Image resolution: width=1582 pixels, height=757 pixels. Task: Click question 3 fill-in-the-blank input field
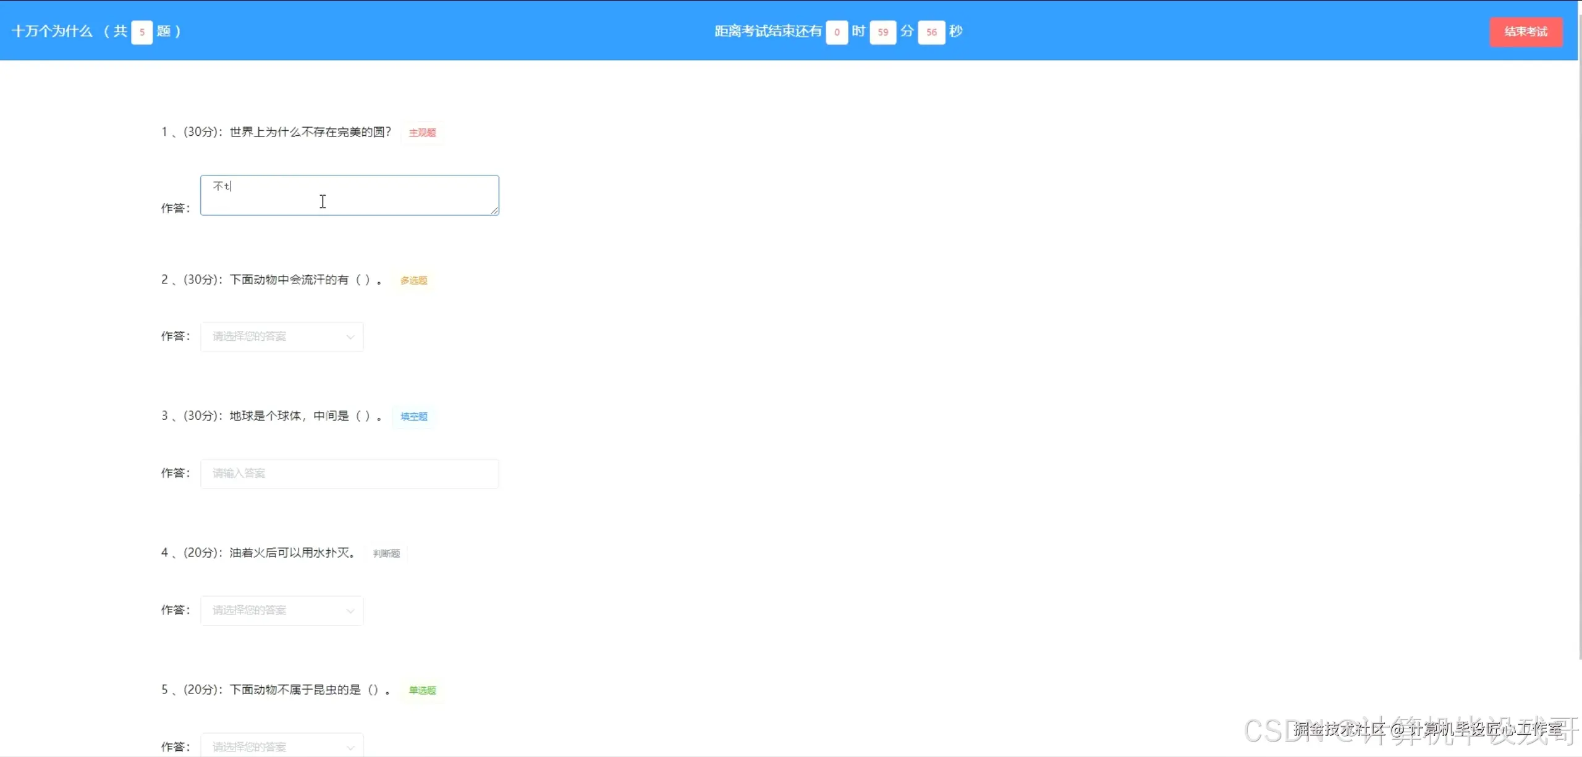(x=349, y=474)
